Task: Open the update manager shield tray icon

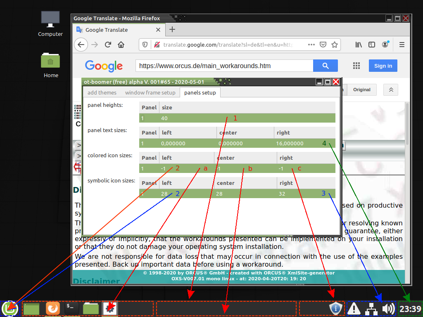Action: coord(335,309)
